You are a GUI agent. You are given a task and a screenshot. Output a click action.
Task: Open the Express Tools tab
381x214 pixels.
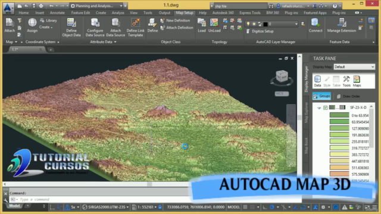[250, 12]
